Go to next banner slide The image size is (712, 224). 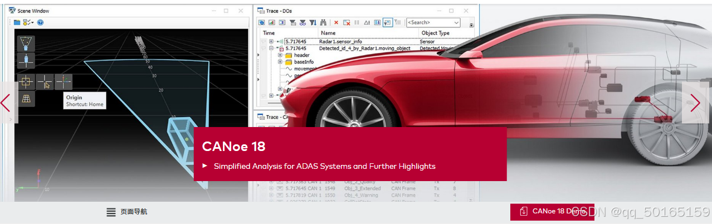(x=695, y=103)
